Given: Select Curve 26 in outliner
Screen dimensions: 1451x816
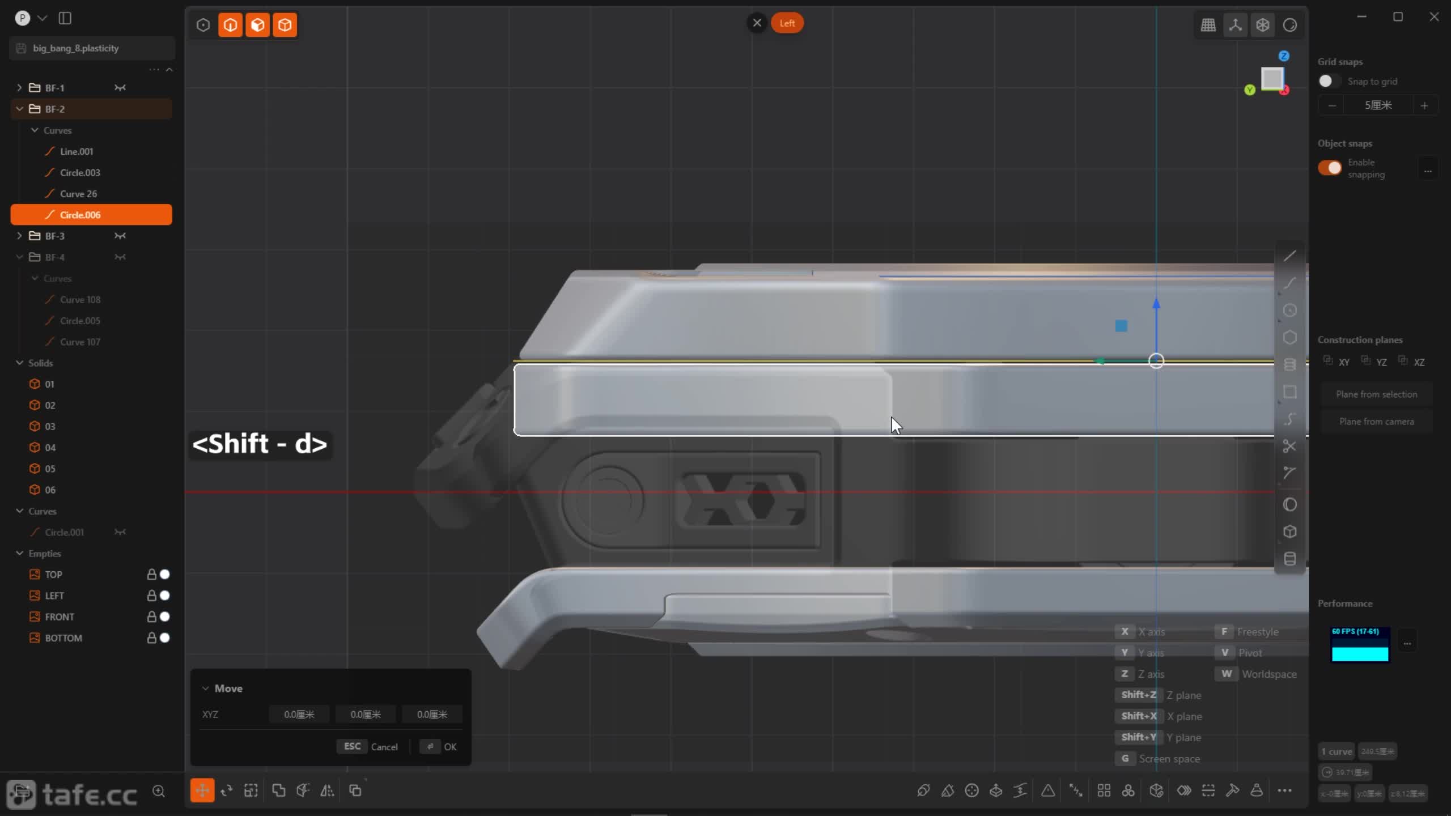Looking at the screenshot, I should [x=78, y=194].
